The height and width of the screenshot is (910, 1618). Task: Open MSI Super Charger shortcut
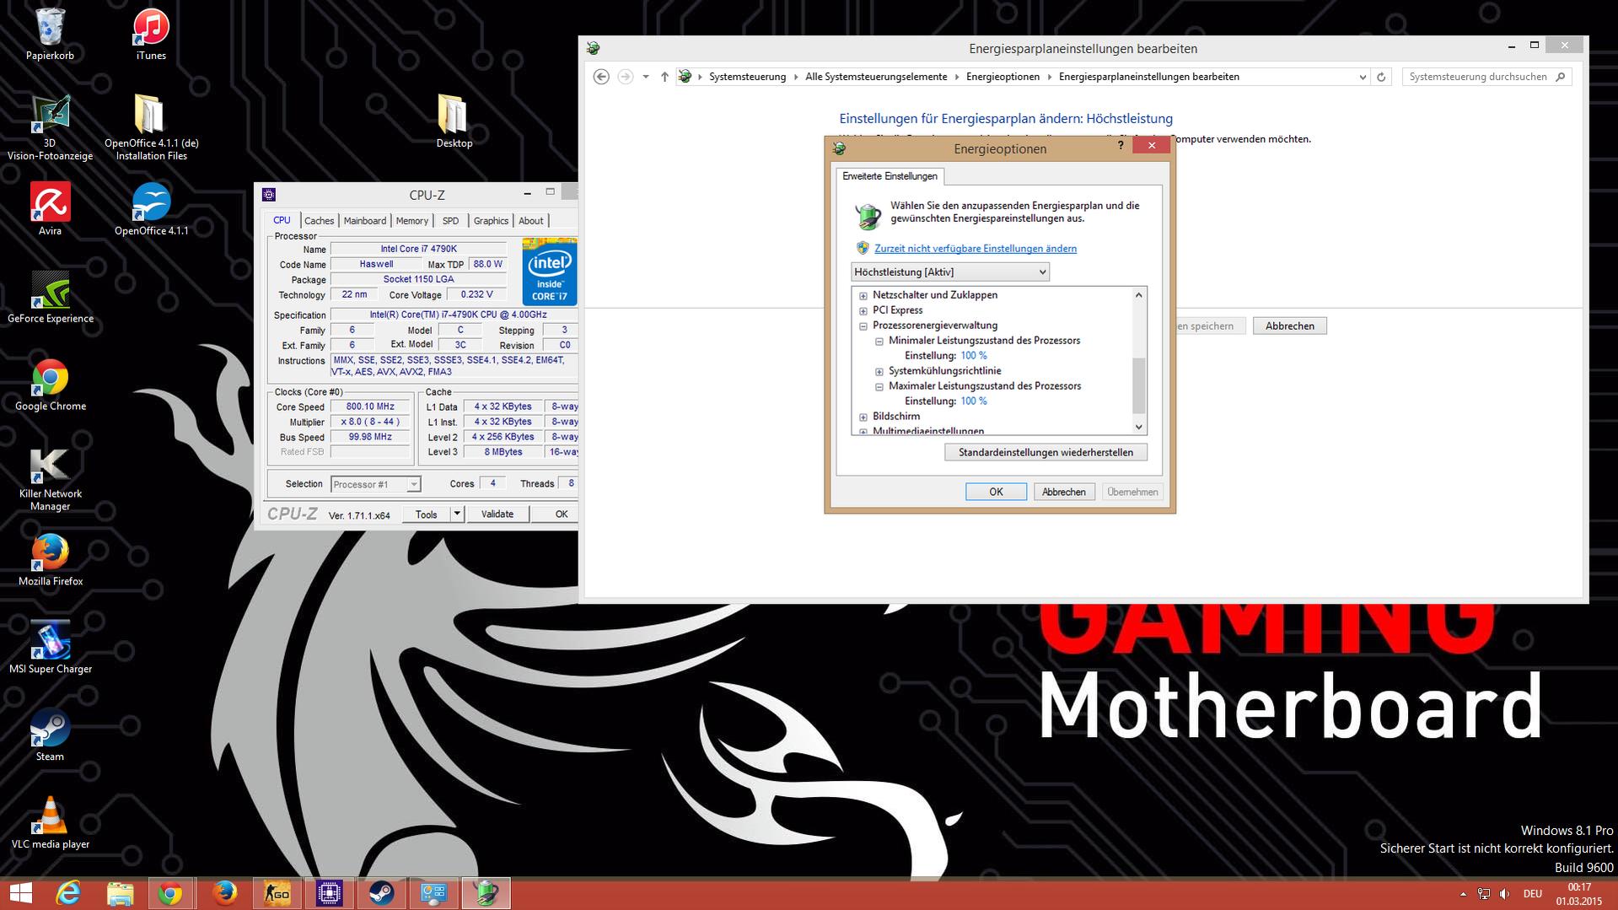pos(50,647)
